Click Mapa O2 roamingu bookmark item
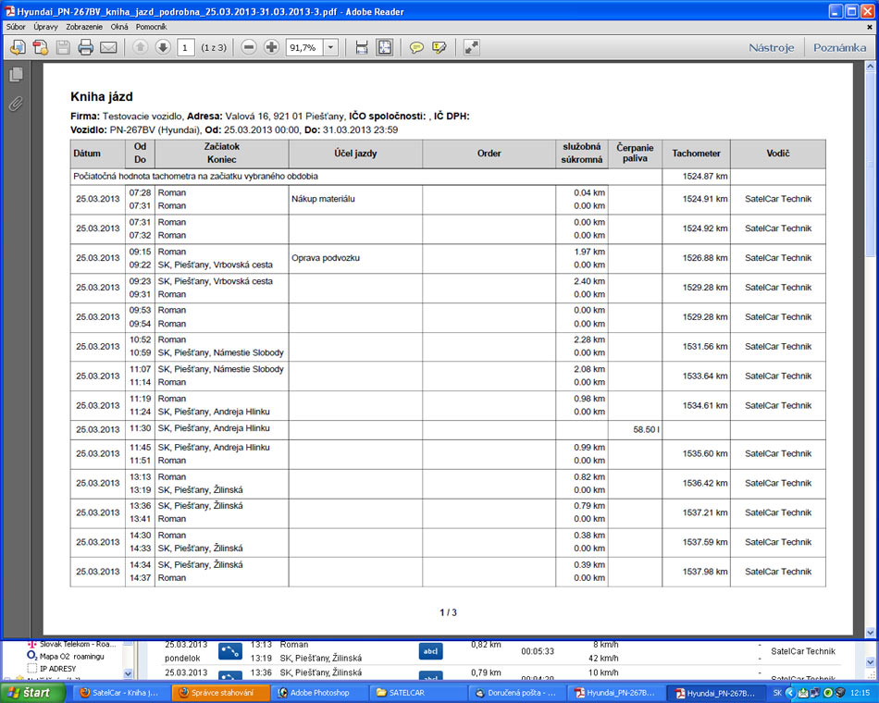Viewport: 879px width, 703px height. tap(66, 656)
